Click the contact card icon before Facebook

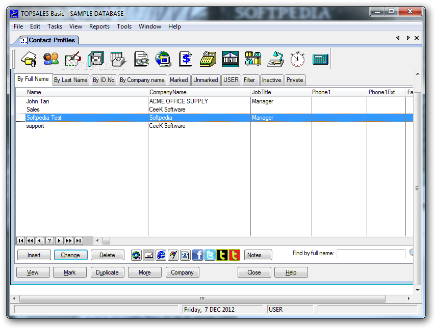[185, 255]
